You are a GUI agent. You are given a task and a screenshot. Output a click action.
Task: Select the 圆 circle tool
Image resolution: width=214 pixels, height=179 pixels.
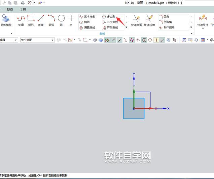click(x=61, y=20)
